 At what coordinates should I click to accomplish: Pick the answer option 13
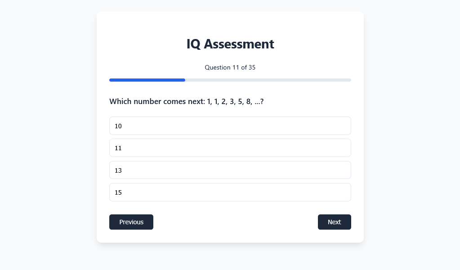[230, 170]
